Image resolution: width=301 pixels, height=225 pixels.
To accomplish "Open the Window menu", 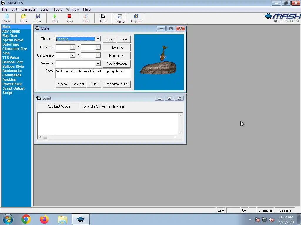I will [73, 9].
